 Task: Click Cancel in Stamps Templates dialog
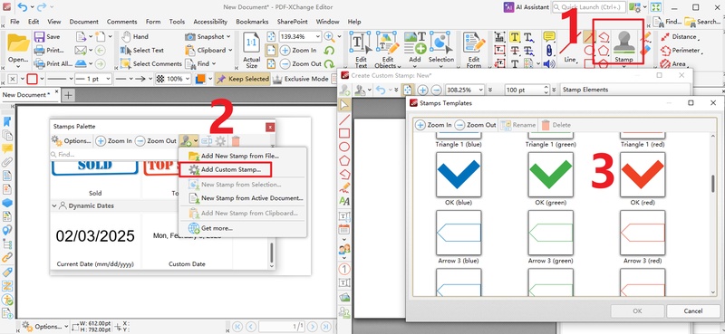pyautogui.click(x=693, y=310)
